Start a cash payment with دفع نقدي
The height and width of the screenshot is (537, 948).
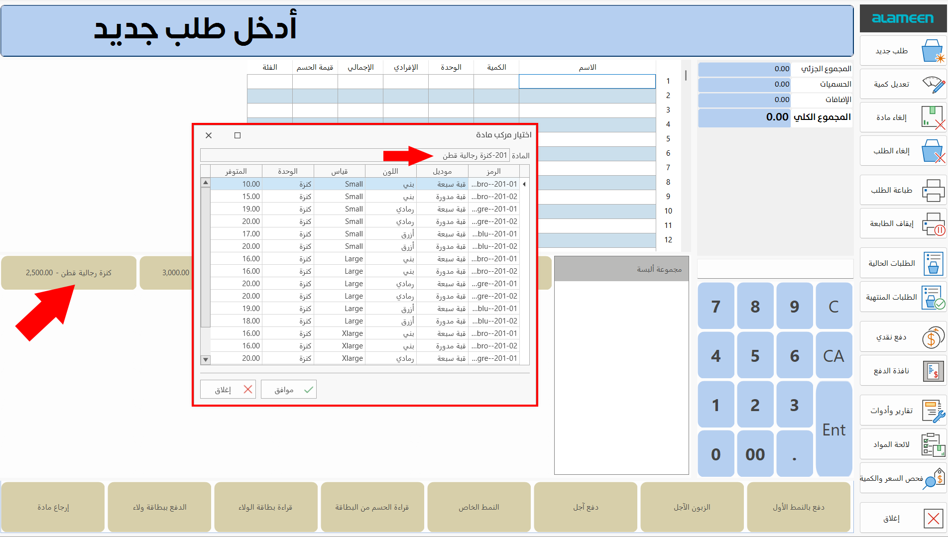[x=902, y=336]
